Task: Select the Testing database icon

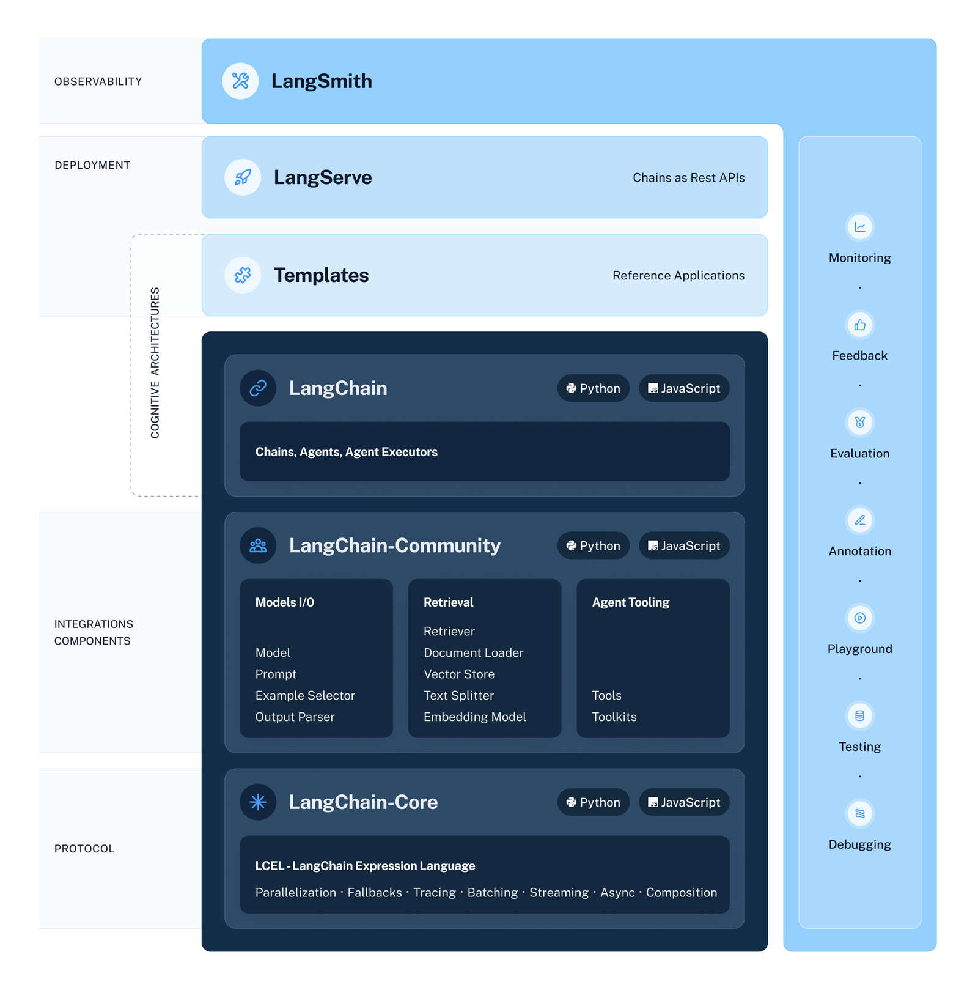Action: tap(859, 716)
